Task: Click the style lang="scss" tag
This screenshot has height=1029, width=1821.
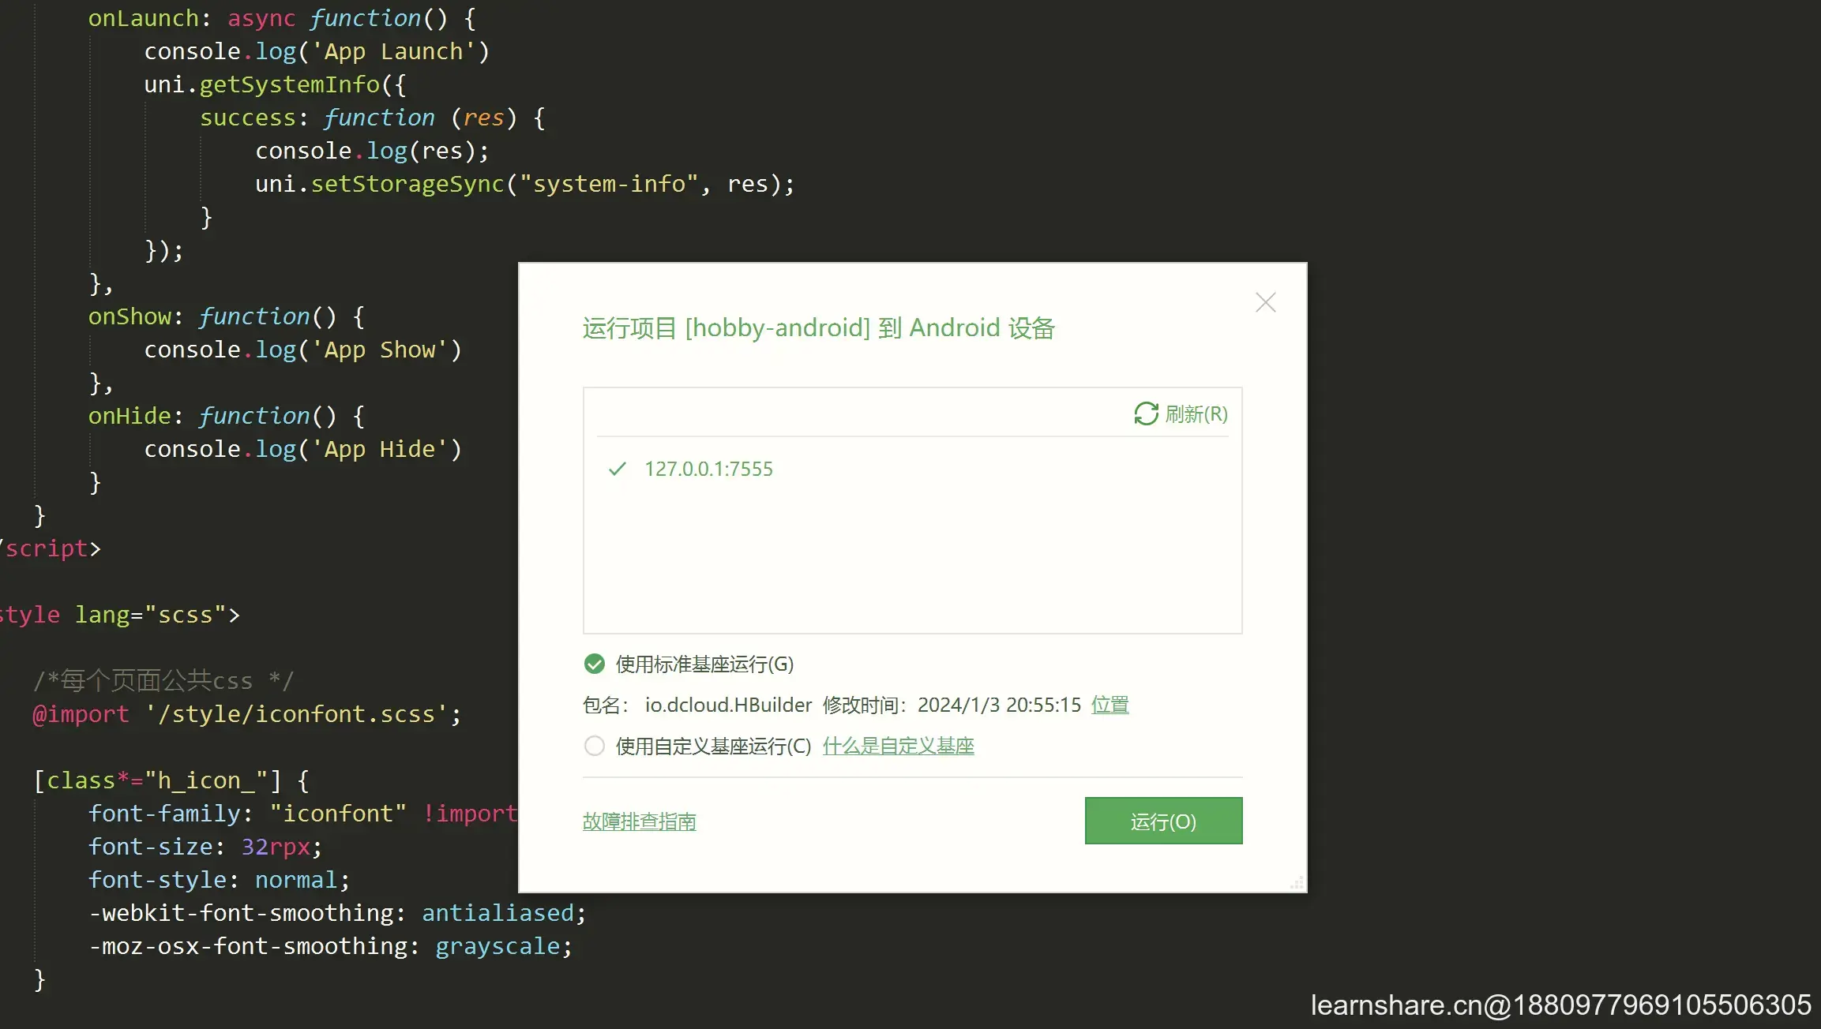Action: click(118, 615)
